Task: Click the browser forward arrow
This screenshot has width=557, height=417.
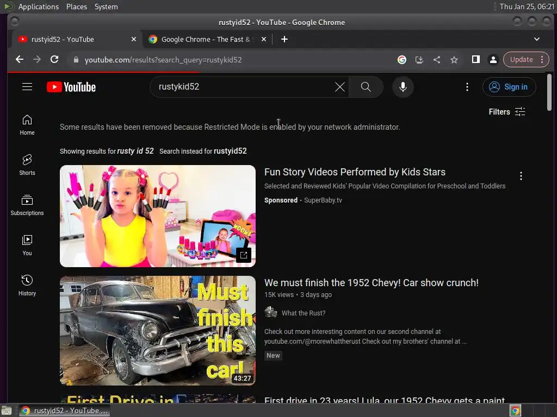Action: coord(37,60)
